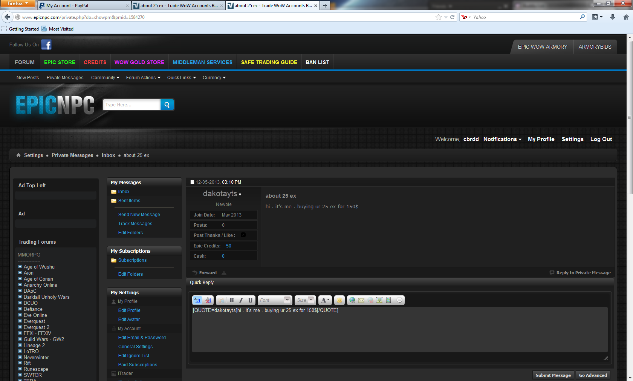This screenshot has height=381, width=633.
Task: Open the smilies picker
Action: click(339, 300)
